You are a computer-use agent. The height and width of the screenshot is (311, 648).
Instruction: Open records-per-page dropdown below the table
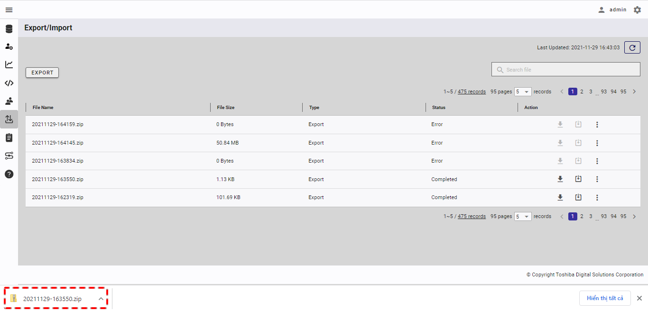[523, 216]
